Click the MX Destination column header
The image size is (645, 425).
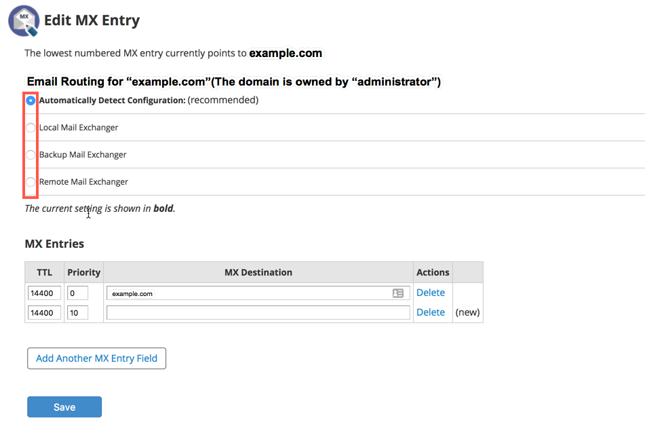click(258, 272)
